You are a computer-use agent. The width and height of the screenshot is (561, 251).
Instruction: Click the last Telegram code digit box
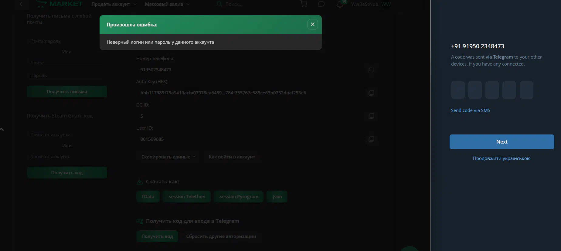[x=526, y=90]
